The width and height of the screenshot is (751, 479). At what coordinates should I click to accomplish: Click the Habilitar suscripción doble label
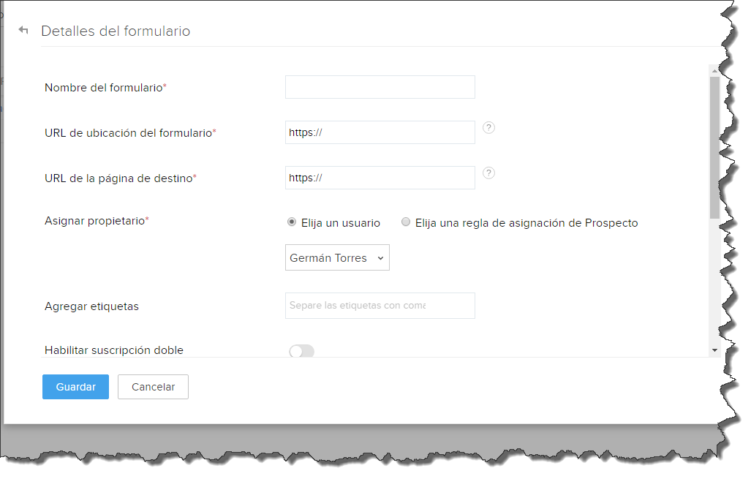(x=114, y=350)
